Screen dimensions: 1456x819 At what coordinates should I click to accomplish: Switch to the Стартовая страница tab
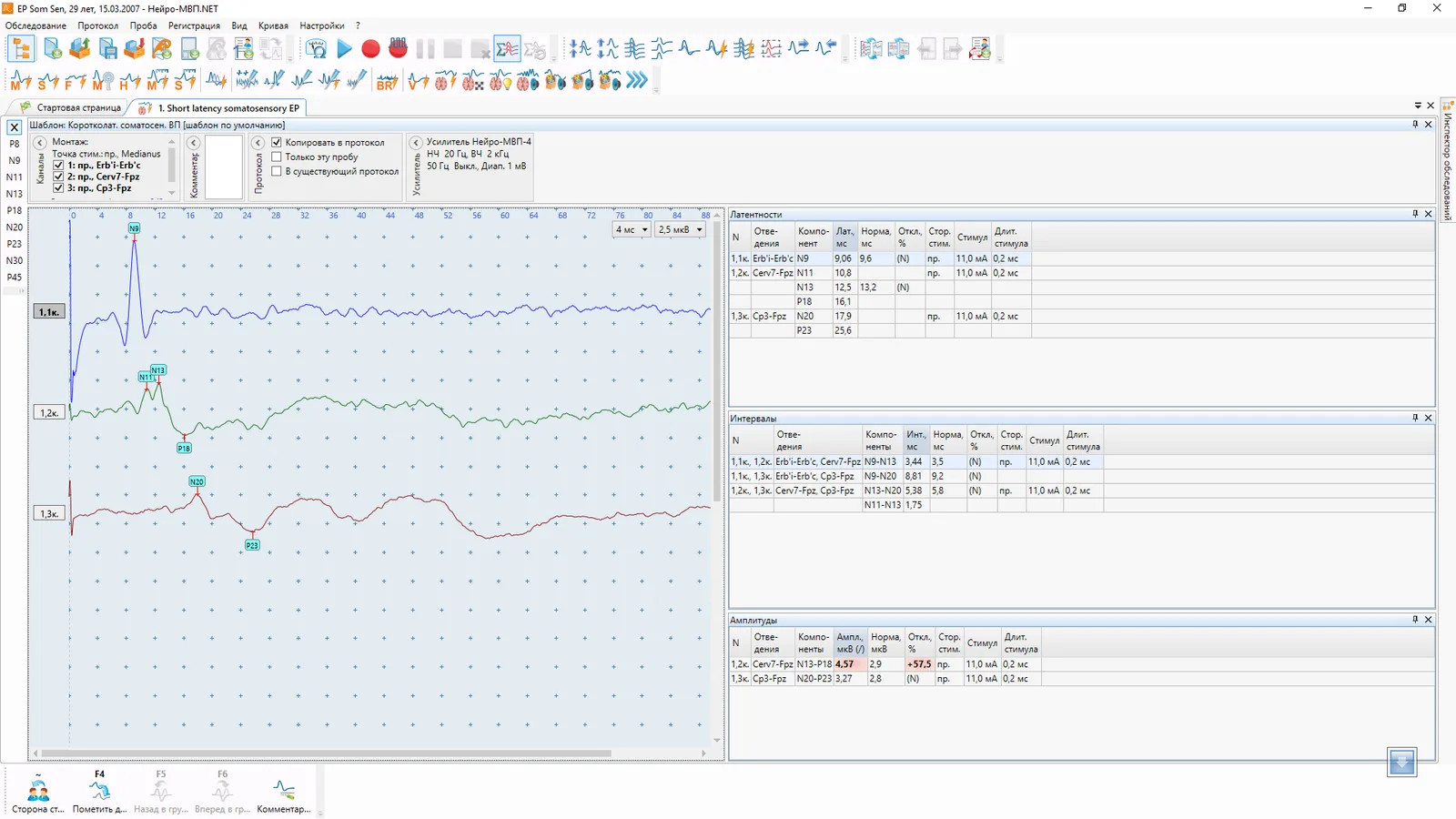tap(71, 107)
